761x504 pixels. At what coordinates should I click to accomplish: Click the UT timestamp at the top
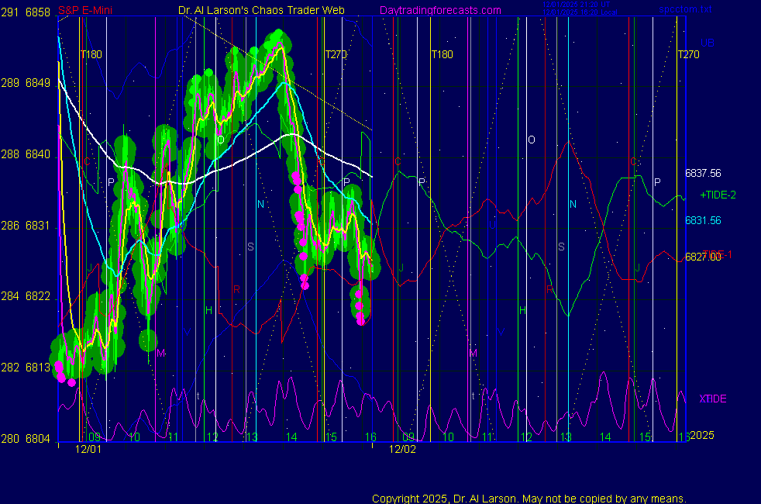tap(575, 5)
